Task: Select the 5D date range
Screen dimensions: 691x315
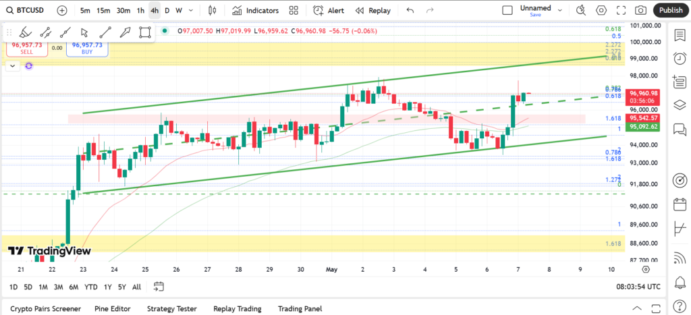Action: click(28, 287)
